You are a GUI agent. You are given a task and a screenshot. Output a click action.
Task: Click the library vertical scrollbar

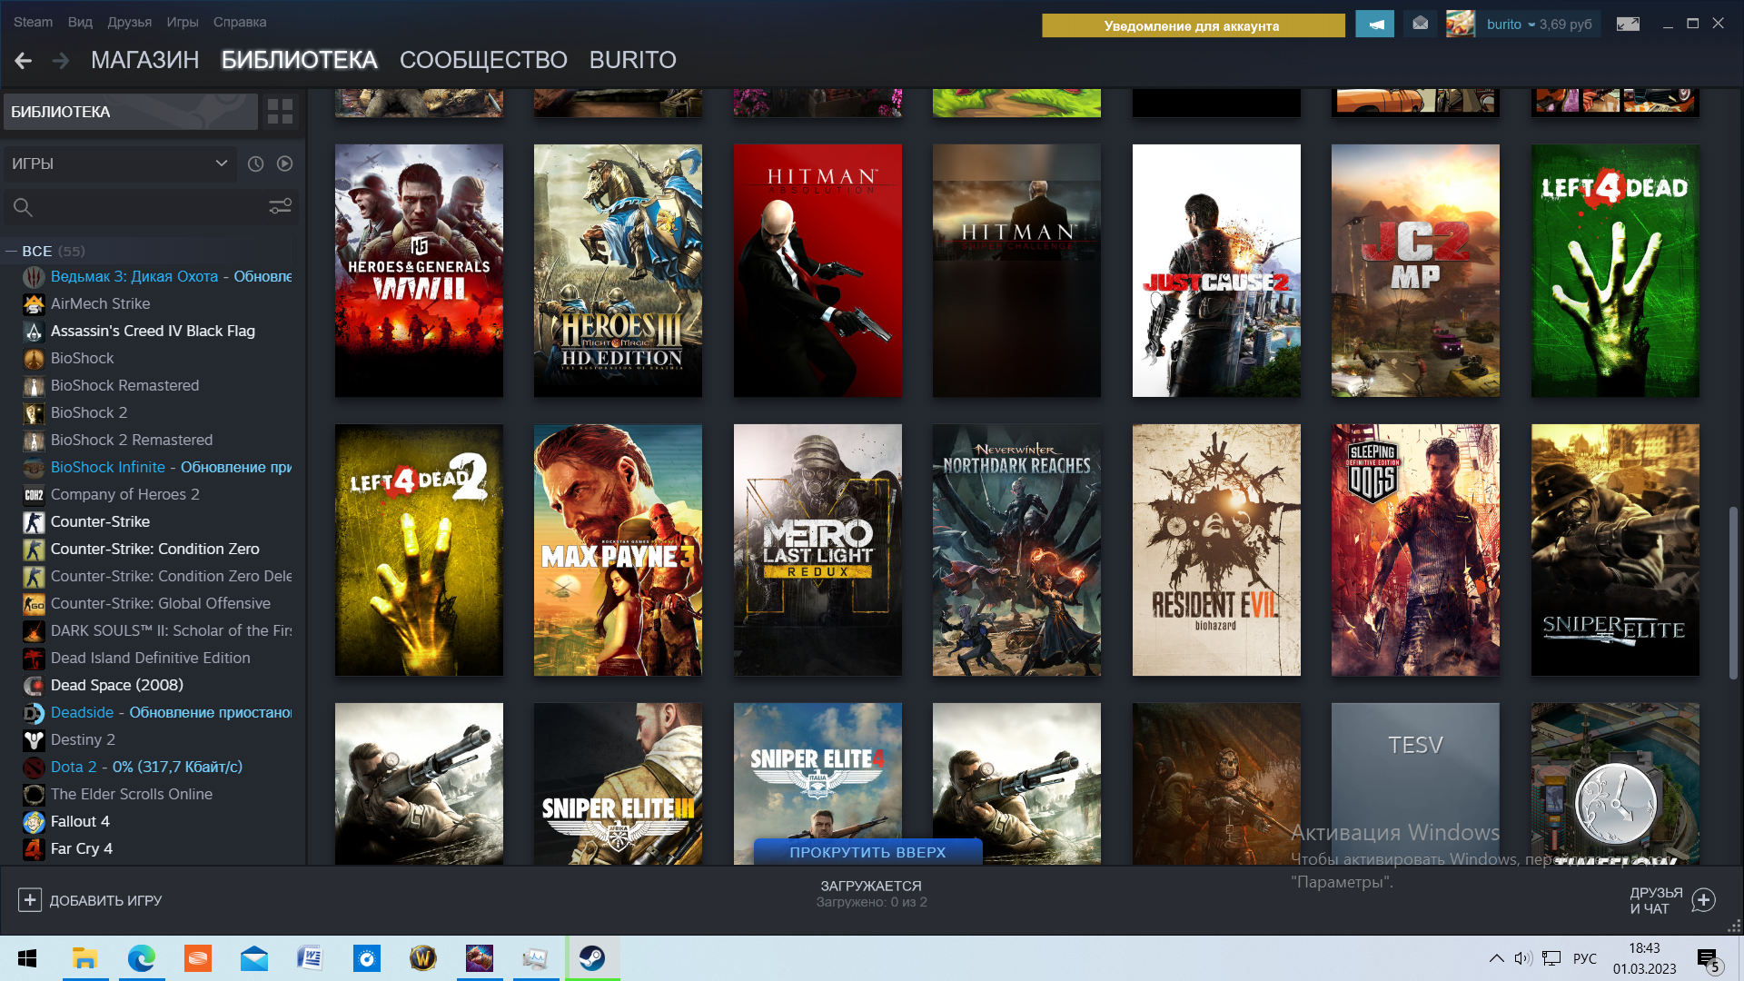1733,592
